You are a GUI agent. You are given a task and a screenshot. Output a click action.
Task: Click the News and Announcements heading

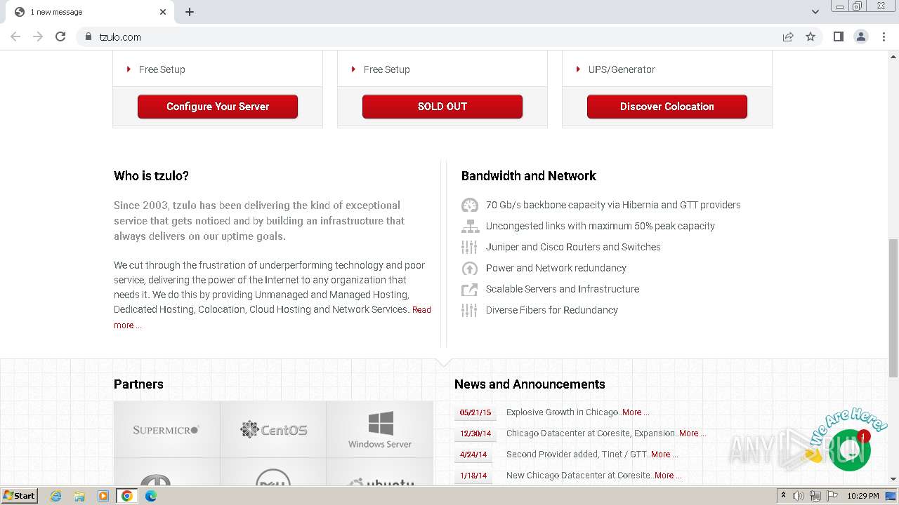530,384
